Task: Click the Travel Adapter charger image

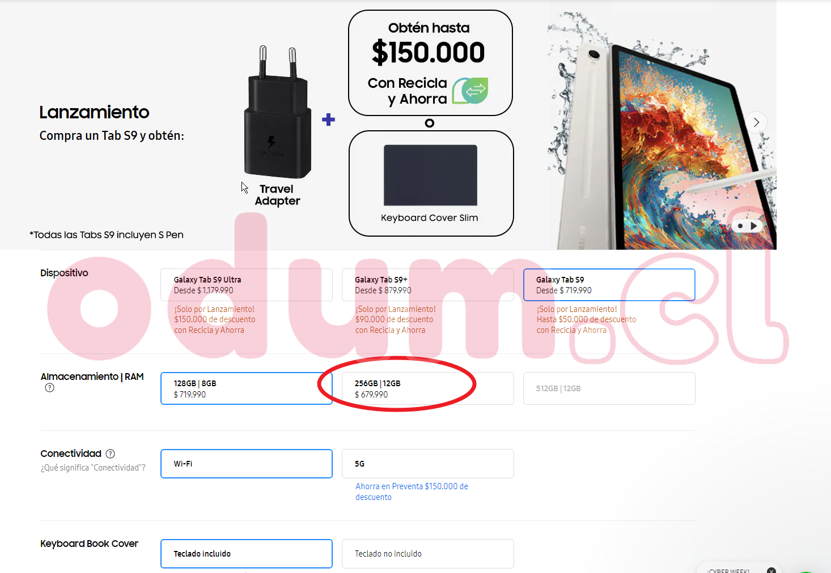Action: [278, 112]
